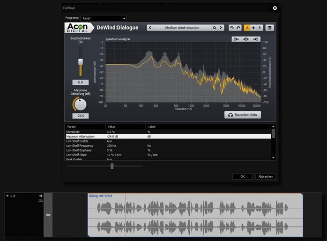327x241 pixels.
Task: Open track effects arrows icon on timeline
Action: tap(48, 215)
